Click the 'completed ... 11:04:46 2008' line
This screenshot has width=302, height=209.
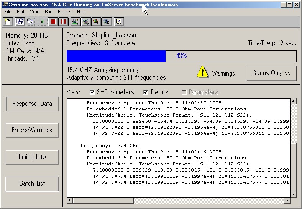point(156,152)
